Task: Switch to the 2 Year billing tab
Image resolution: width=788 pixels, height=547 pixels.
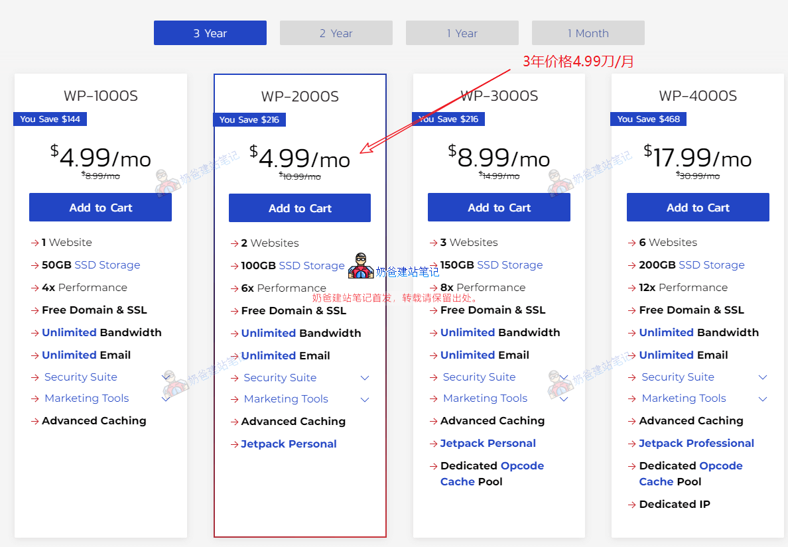Action: point(336,33)
